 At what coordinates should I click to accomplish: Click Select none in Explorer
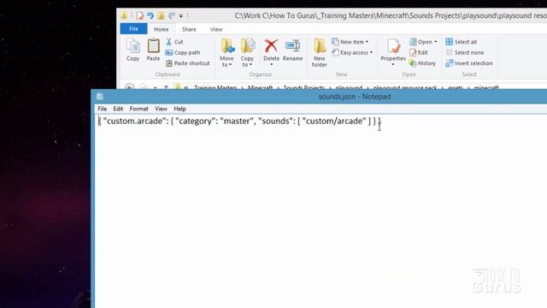point(465,52)
